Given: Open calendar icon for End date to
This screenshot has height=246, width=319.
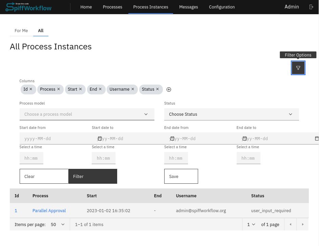Looking at the screenshot, I should 317,138.
